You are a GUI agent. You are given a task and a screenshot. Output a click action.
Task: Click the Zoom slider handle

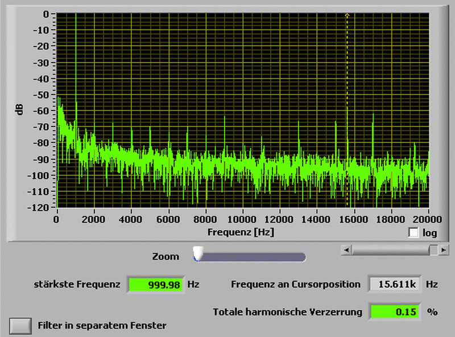pos(198,254)
